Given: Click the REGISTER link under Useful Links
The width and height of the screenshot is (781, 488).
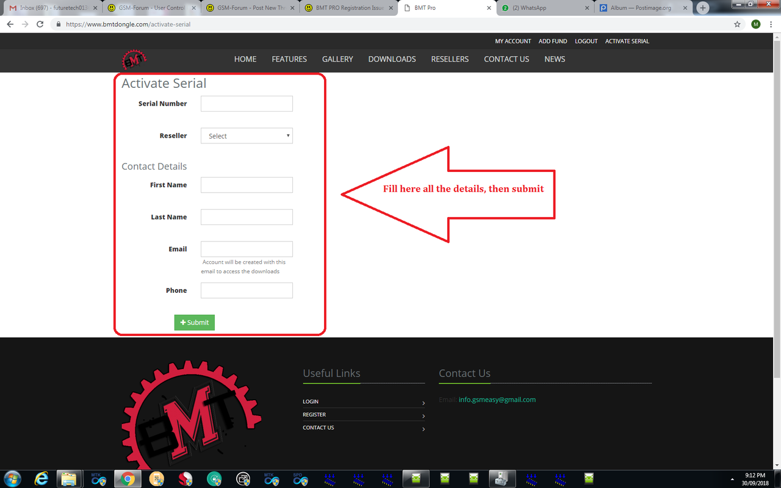Looking at the screenshot, I should pos(314,415).
